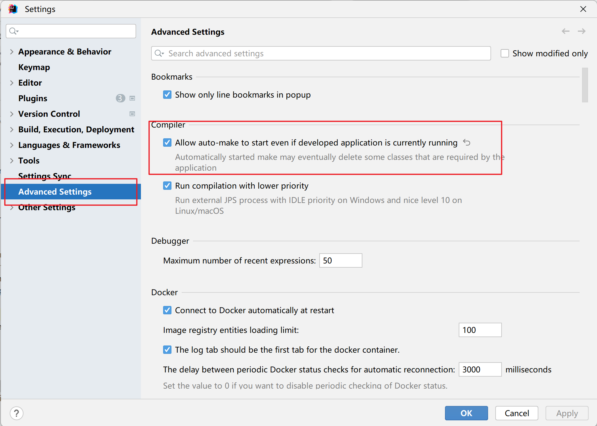
Task: Toggle Run compilation with lower priority
Action: [x=167, y=186]
